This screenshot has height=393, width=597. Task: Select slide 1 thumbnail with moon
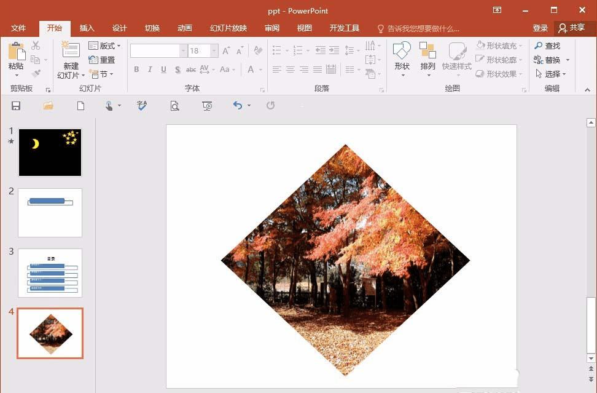click(50, 153)
